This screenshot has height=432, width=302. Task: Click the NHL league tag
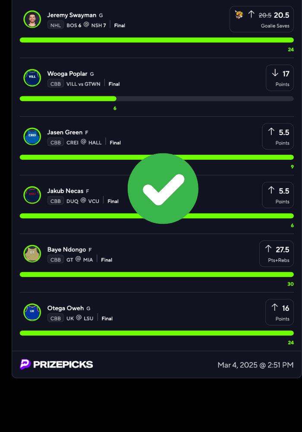point(56,25)
